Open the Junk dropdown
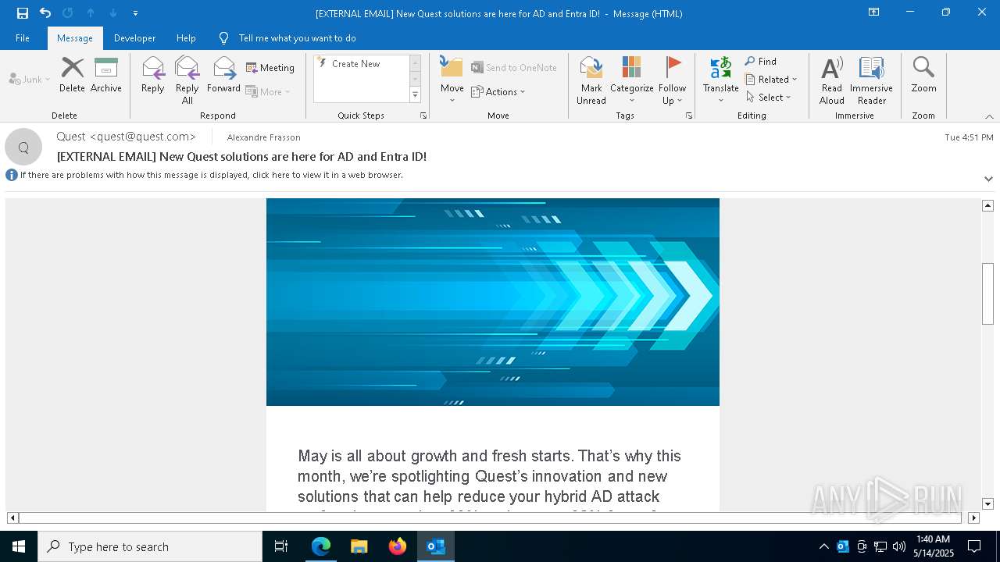Image resolution: width=1000 pixels, height=562 pixels. click(30, 79)
